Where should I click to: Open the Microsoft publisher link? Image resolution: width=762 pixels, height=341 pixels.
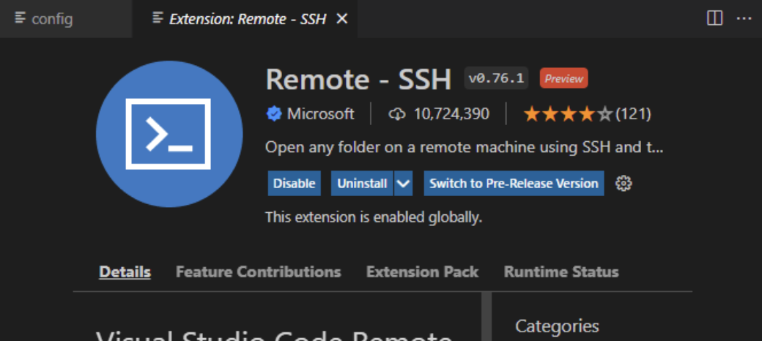pyautogui.click(x=320, y=114)
